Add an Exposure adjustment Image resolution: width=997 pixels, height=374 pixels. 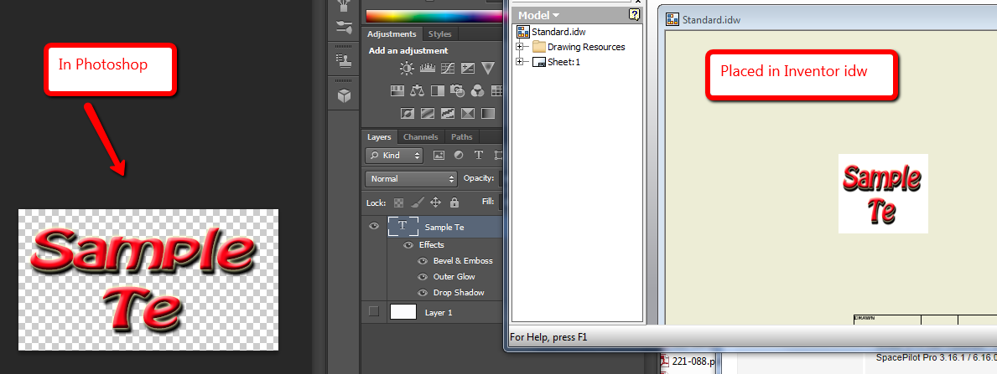[x=467, y=68]
